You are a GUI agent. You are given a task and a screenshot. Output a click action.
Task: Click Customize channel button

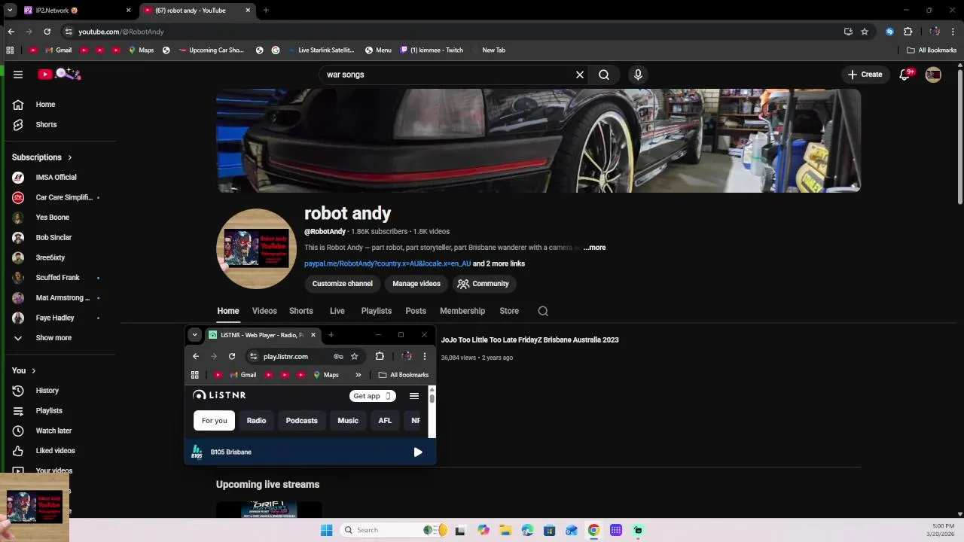click(343, 284)
